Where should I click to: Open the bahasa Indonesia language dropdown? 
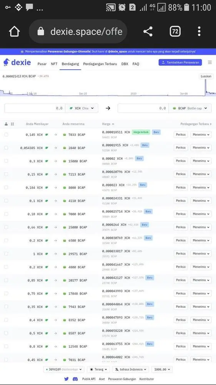coord(130,369)
